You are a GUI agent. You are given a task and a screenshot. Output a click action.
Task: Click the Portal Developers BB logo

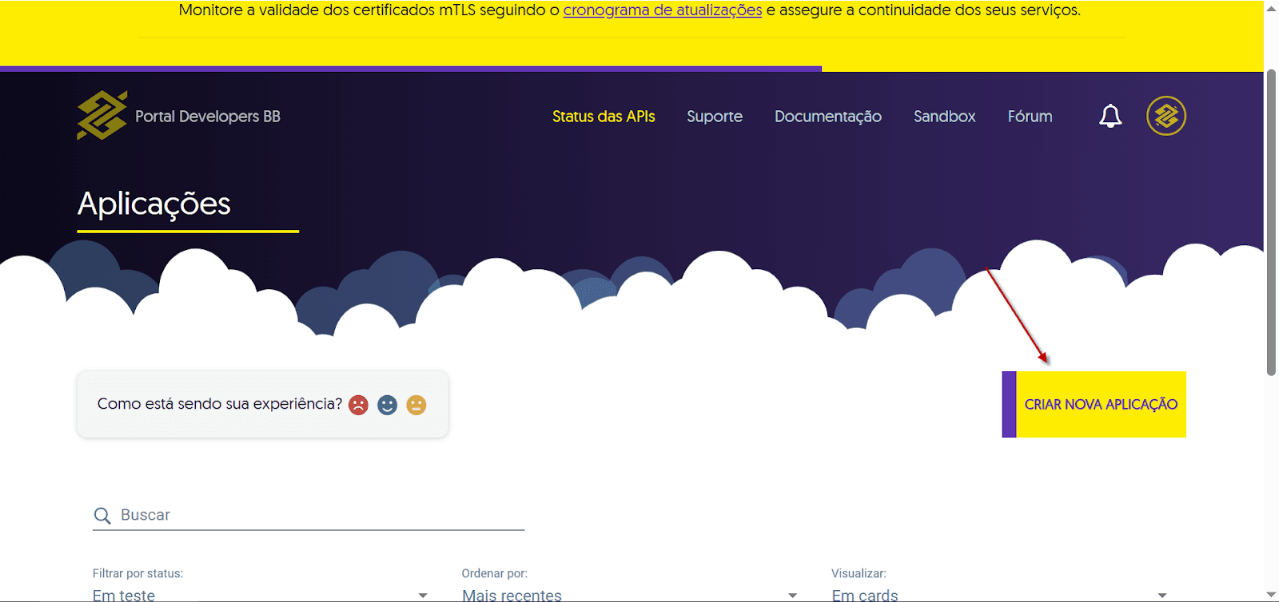click(102, 116)
